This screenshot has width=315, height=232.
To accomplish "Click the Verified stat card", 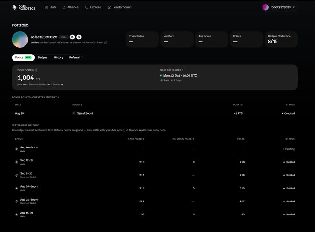I will pos(177,39).
